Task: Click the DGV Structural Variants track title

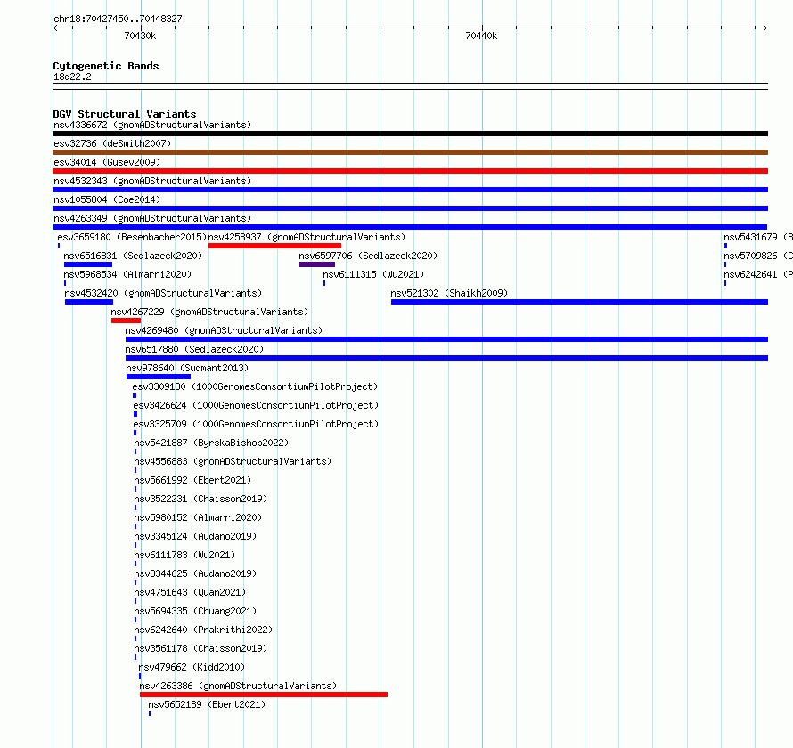Action: pyautogui.click(x=125, y=114)
